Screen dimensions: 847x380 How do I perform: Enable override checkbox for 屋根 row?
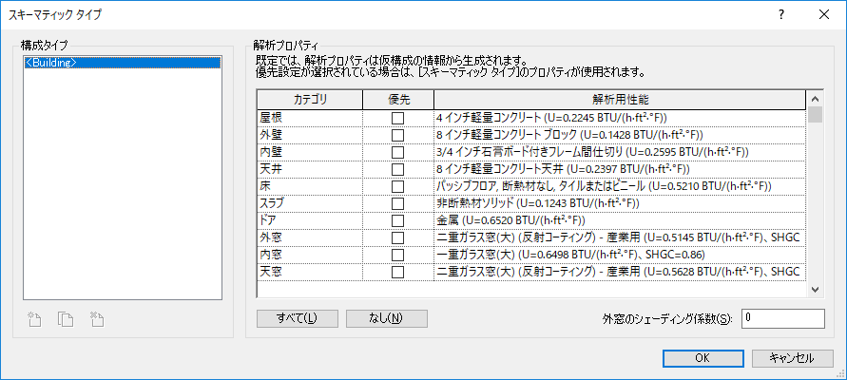click(x=397, y=118)
